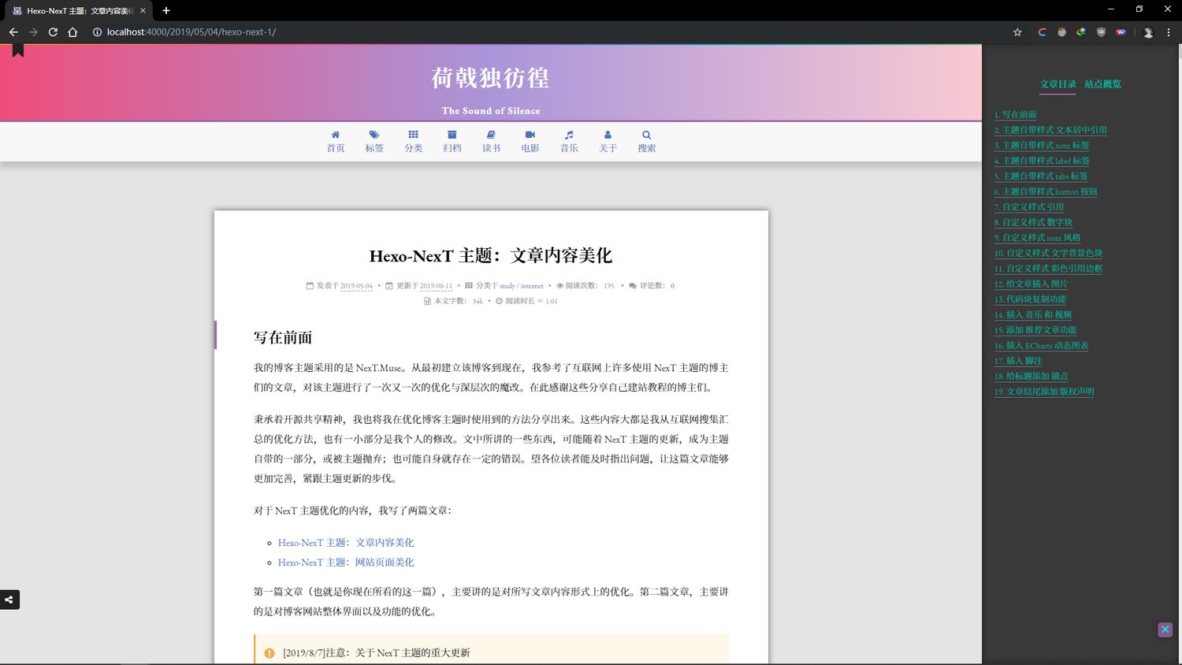Open the study category link
1182x665 pixels.
click(x=507, y=286)
